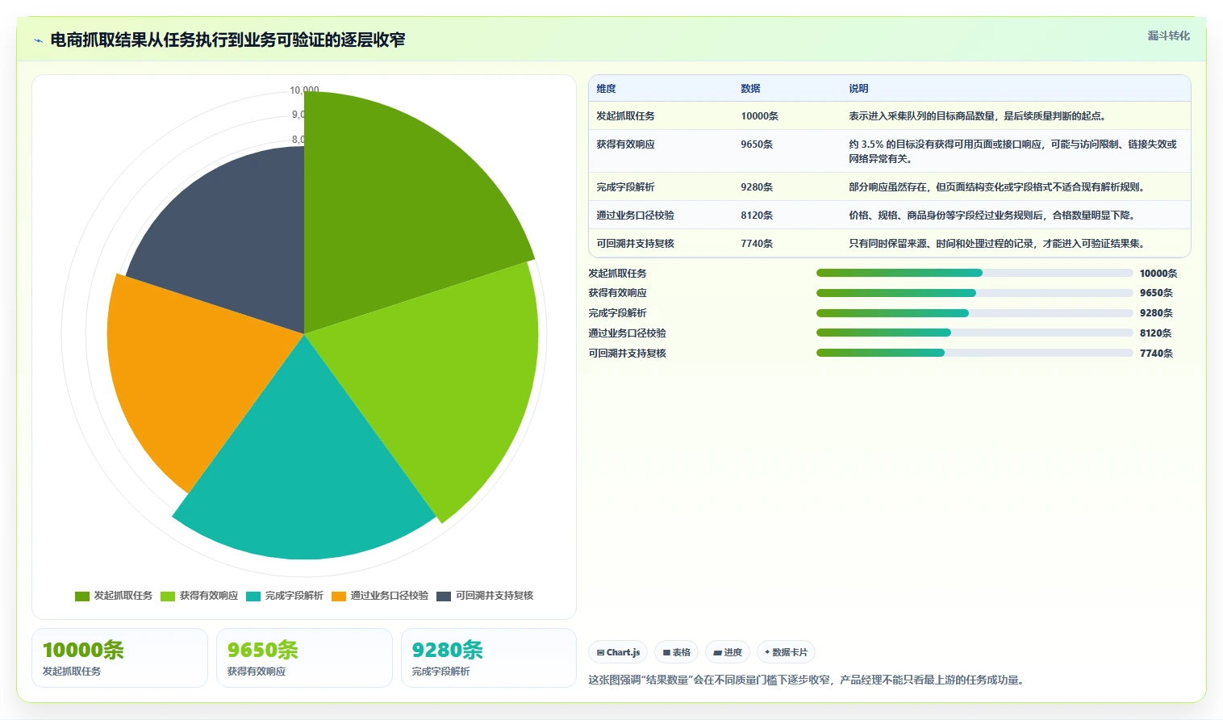Click legend label 发起抓取任务
This screenshot has width=1223, height=720.
(x=123, y=596)
